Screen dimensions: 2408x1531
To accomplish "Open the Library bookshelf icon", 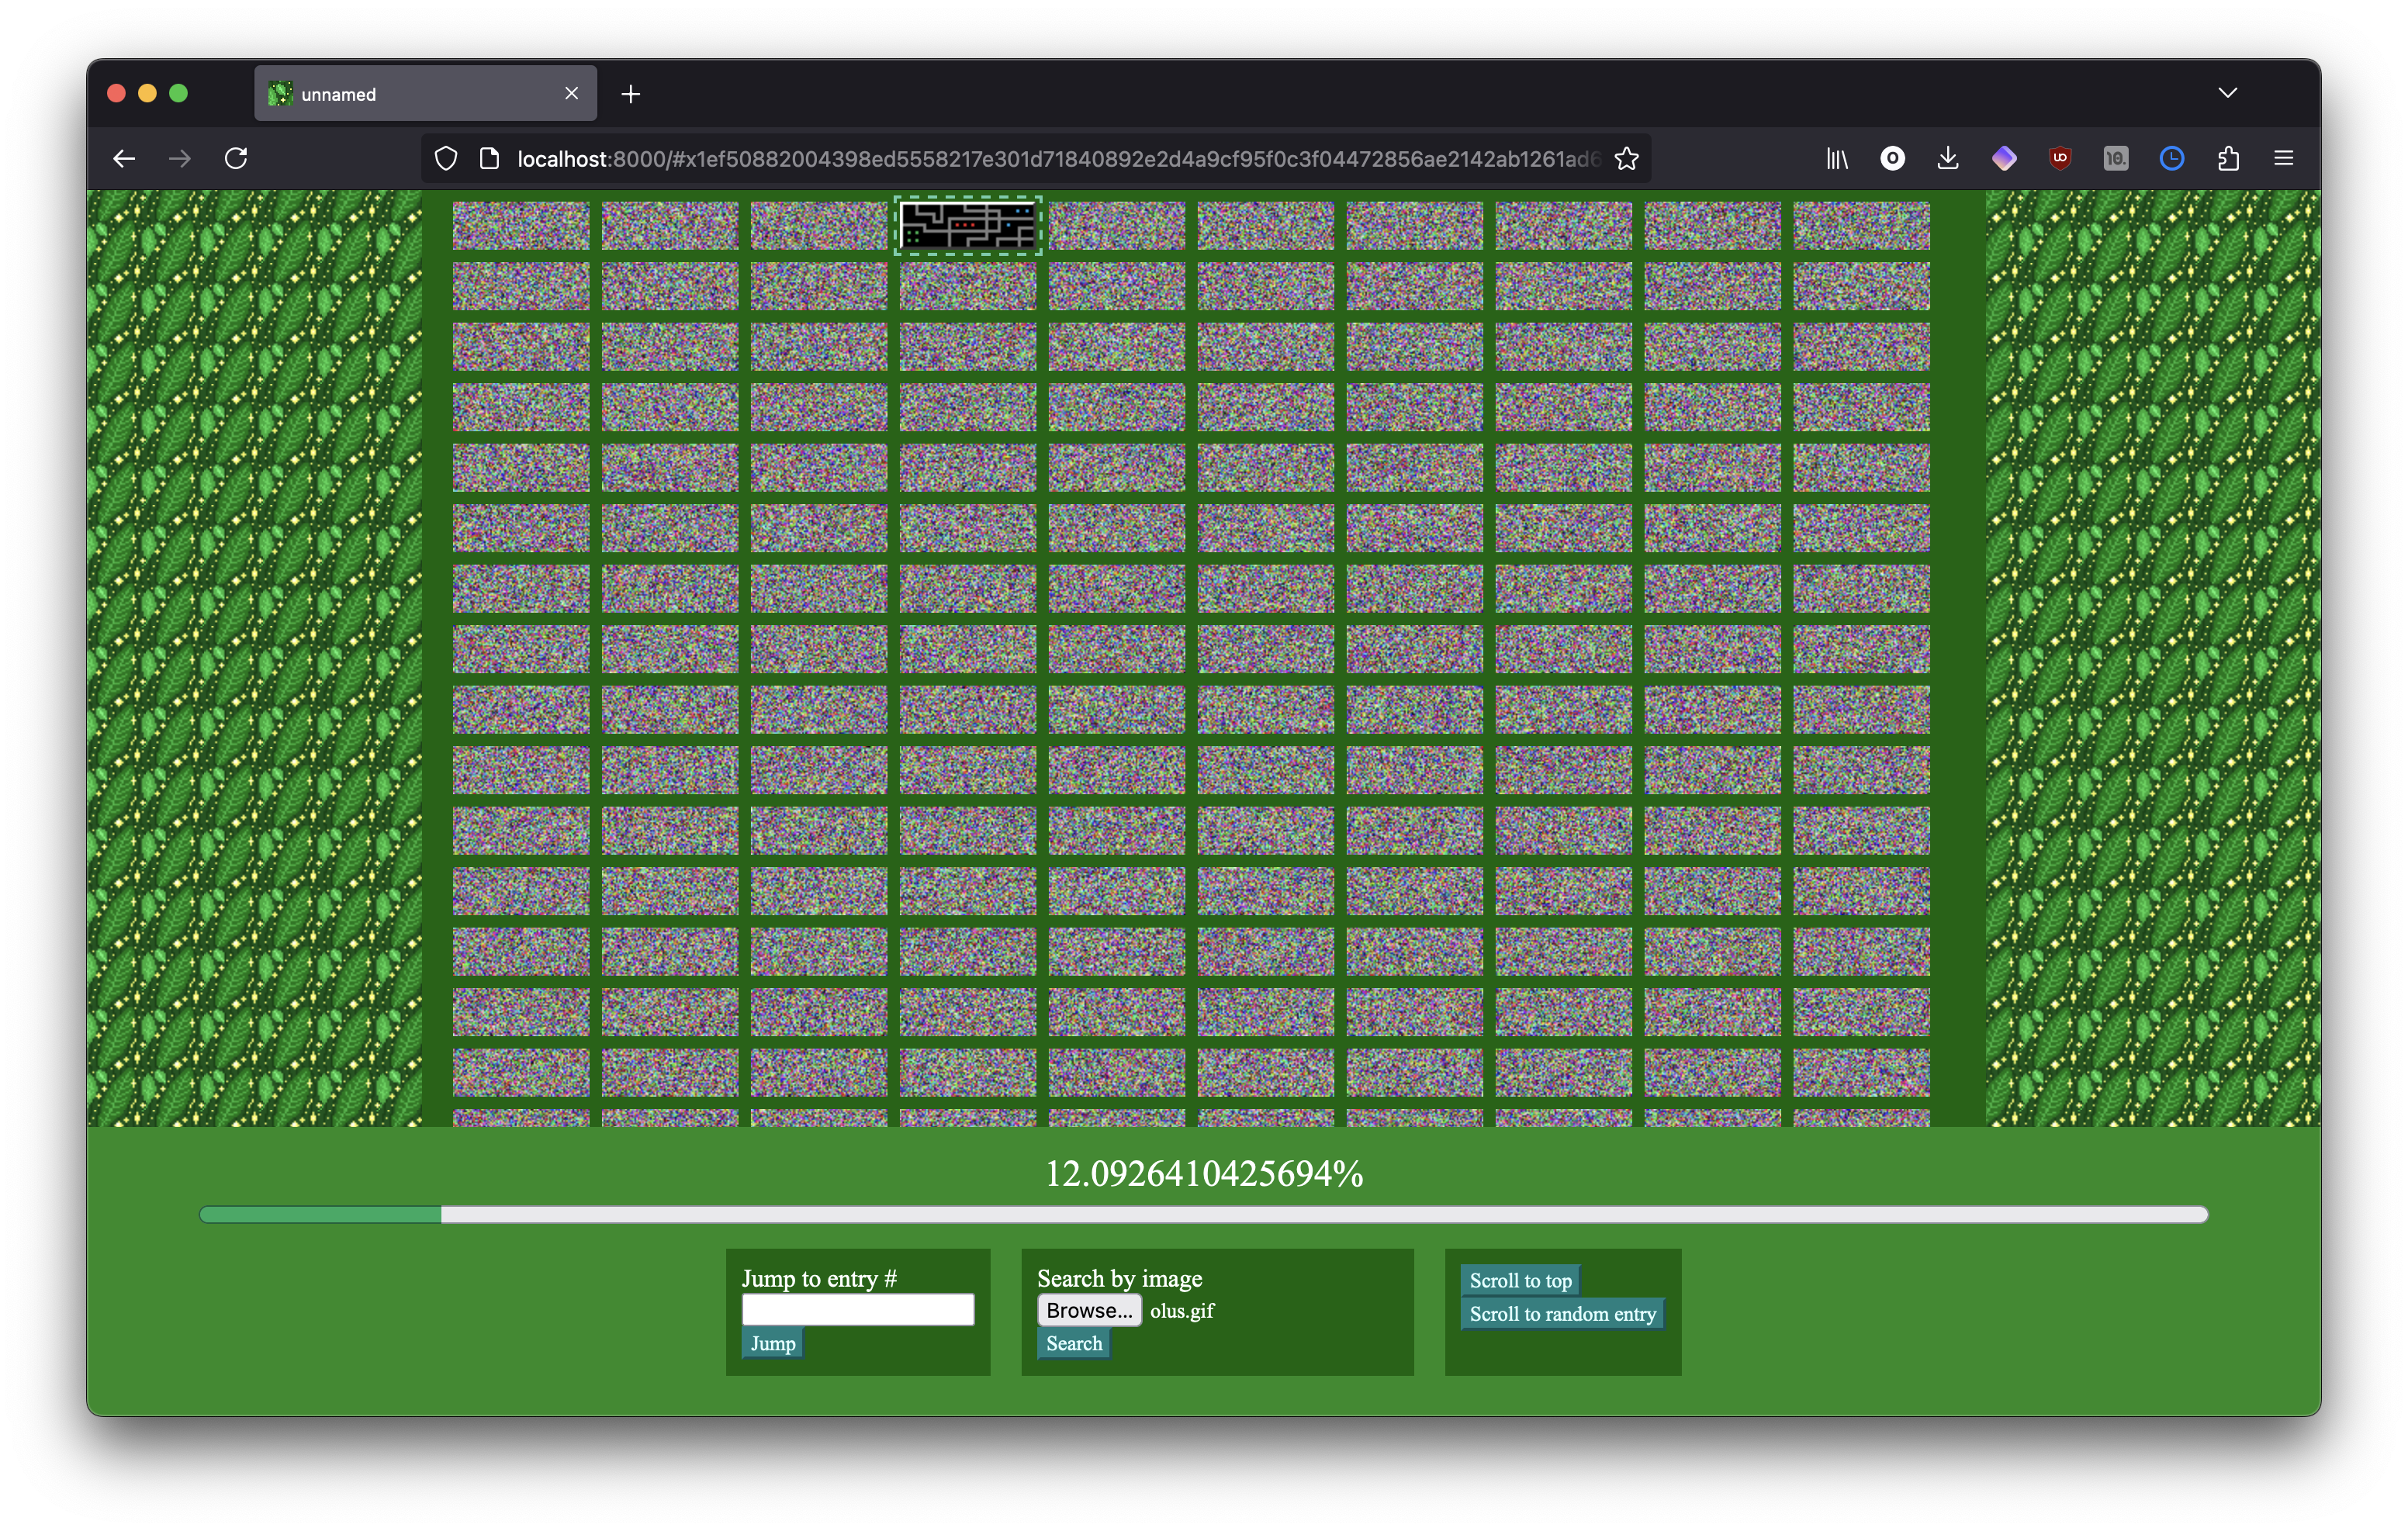I will pyautogui.click(x=1837, y=158).
